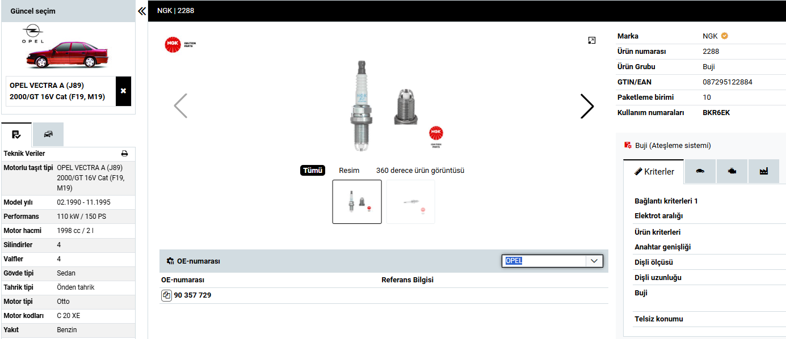Click the NGK verified brand badge
Image resolution: width=786 pixels, height=339 pixels.
pyautogui.click(x=725, y=36)
